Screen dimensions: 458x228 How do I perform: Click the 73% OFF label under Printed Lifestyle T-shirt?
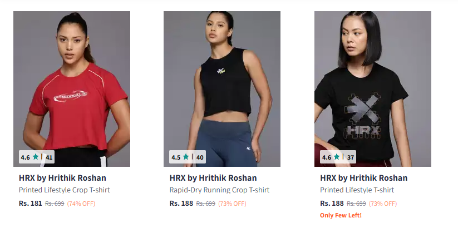[383, 204]
